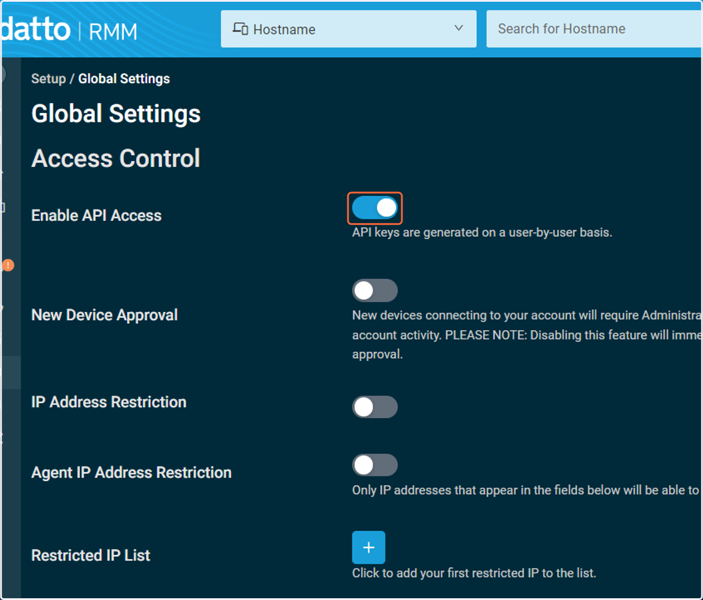
Task: Click 'Only IP addresses that appear in the fields' text
Action: pyautogui.click(x=526, y=491)
